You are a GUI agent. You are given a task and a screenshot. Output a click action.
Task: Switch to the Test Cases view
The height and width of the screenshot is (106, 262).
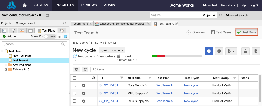[221, 32]
